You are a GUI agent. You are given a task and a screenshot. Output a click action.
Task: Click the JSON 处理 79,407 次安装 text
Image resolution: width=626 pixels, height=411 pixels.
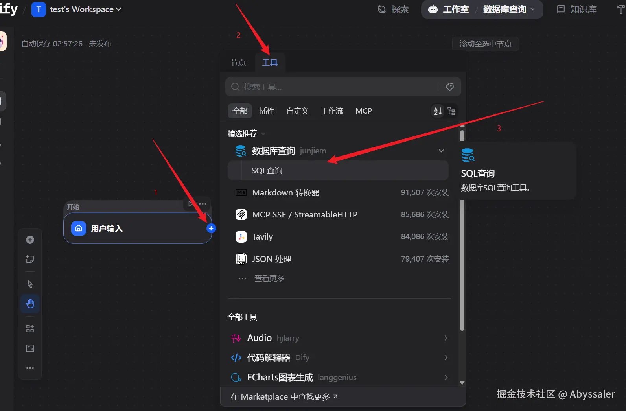tap(425, 259)
